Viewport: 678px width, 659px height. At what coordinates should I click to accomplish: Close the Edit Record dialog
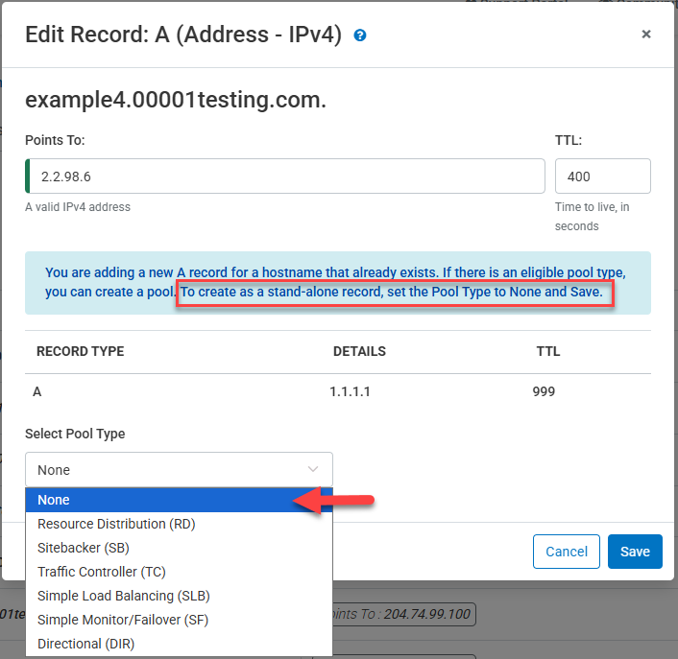coord(645,35)
